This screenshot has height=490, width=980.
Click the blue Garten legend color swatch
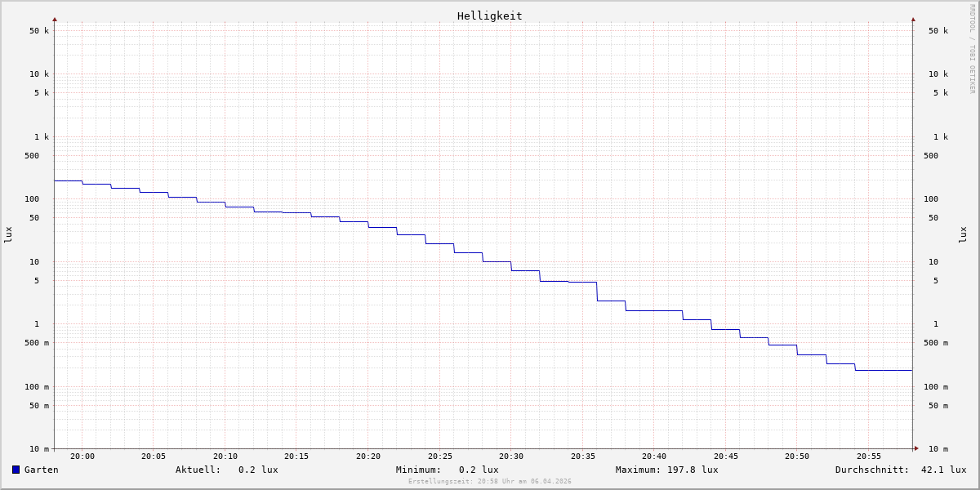pyautogui.click(x=16, y=470)
